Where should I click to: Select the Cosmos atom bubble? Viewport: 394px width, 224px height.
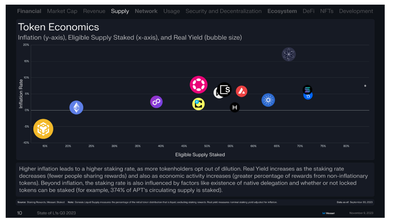click(x=289, y=54)
